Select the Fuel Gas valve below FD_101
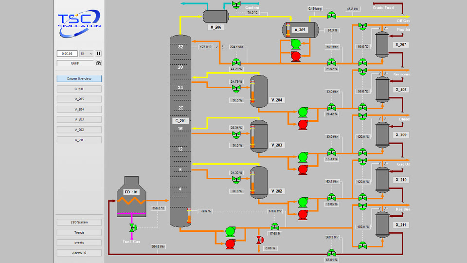Viewport: 467px width, 263px height. pos(133,228)
